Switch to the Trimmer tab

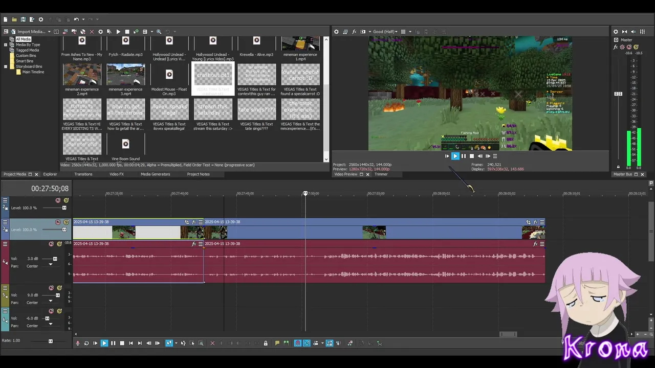coord(381,174)
